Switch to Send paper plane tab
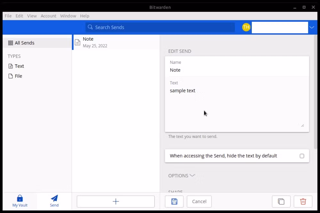 point(54,201)
